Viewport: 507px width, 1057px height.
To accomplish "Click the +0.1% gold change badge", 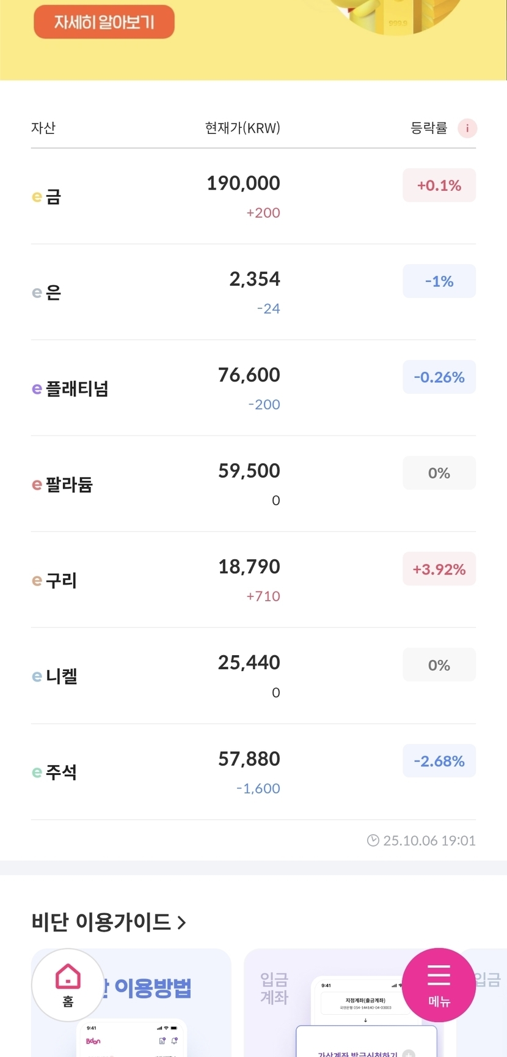I will [439, 185].
